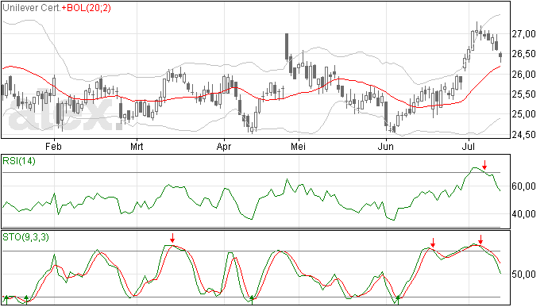Click the '26,50' price axis value

(523, 54)
